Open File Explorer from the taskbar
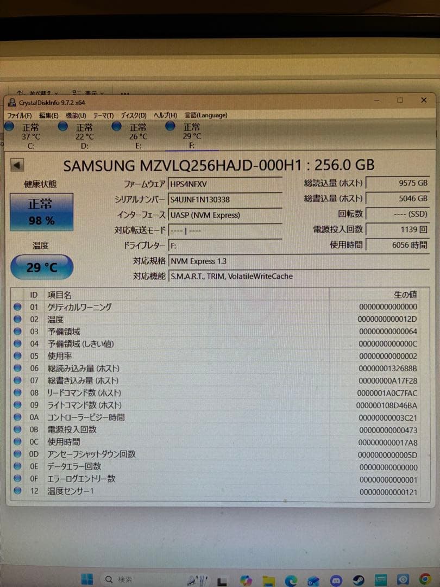The width and height of the screenshot is (440, 587). (x=269, y=580)
